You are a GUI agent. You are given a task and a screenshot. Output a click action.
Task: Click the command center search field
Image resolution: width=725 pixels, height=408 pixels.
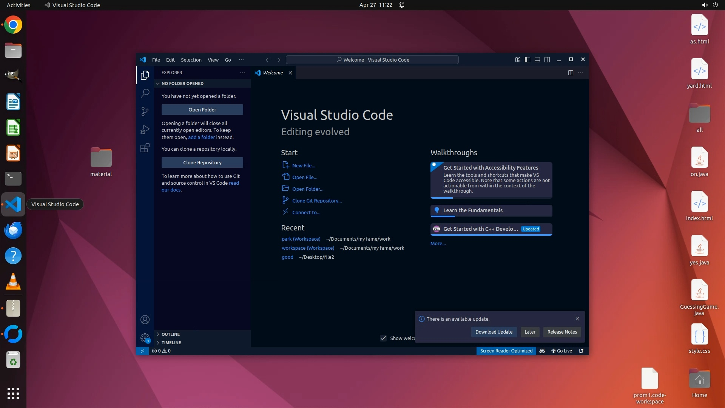tap(372, 60)
